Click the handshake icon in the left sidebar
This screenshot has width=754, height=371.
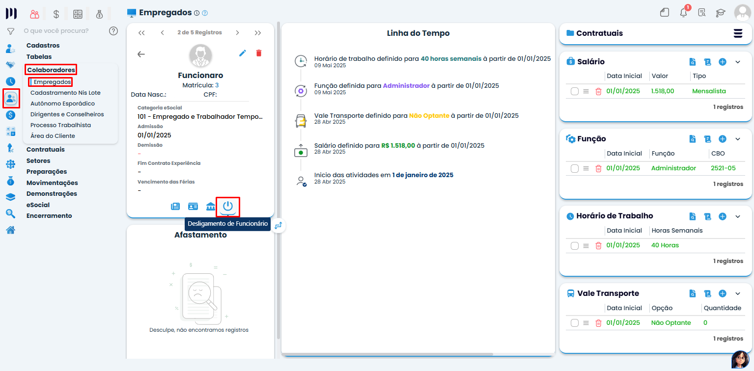[10, 65]
